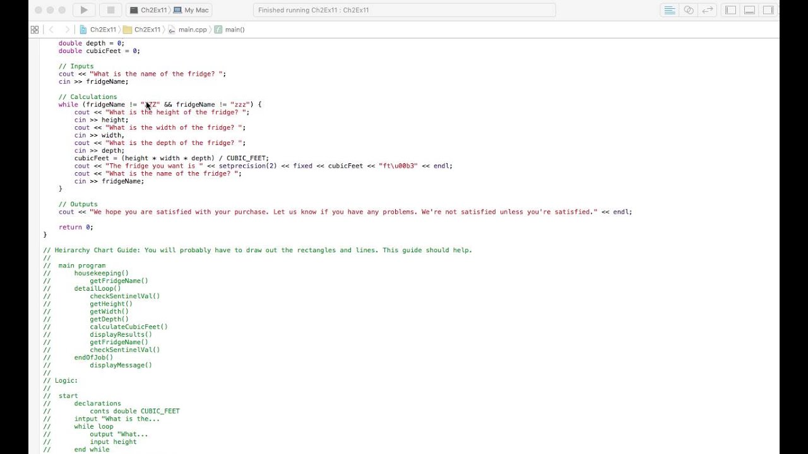Image resolution: width=808 pixels, height=454 pixels.
Task: Select the Ch2Ex11 scheme in toolbar
Action: click(x=148, y=10)
